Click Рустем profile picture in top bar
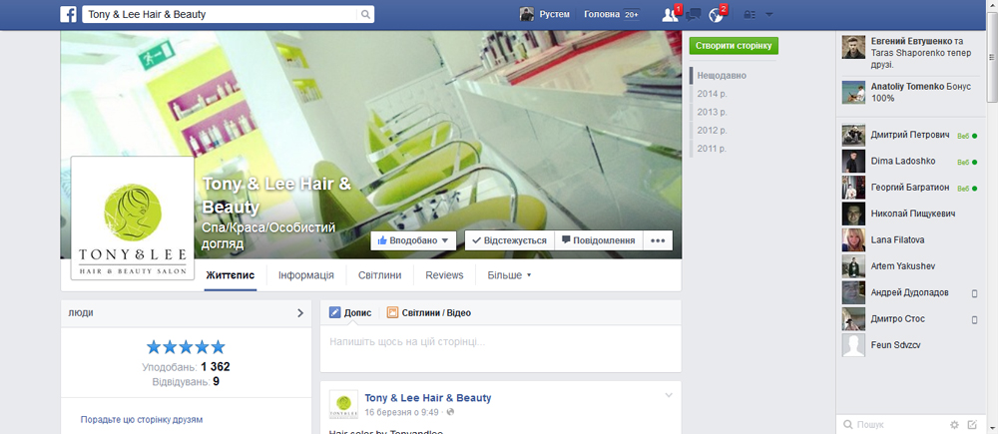The height and width of the screenshot is (434, 998). tap(526, 14)
